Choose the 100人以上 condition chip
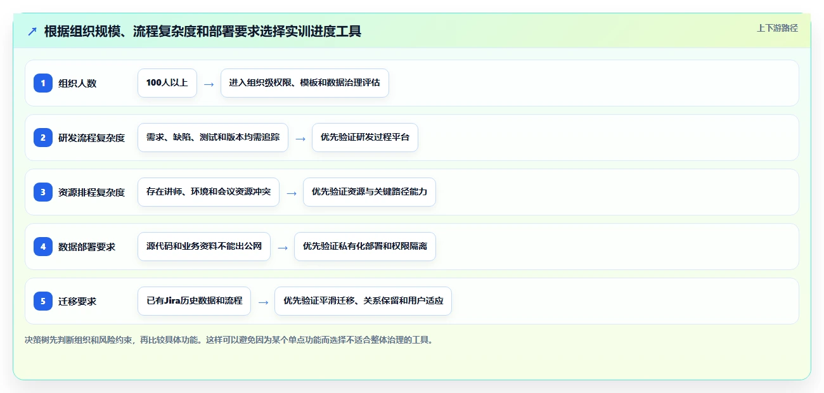Image resolution: width=824 pixels, height=393 pixels. point(167,83)
